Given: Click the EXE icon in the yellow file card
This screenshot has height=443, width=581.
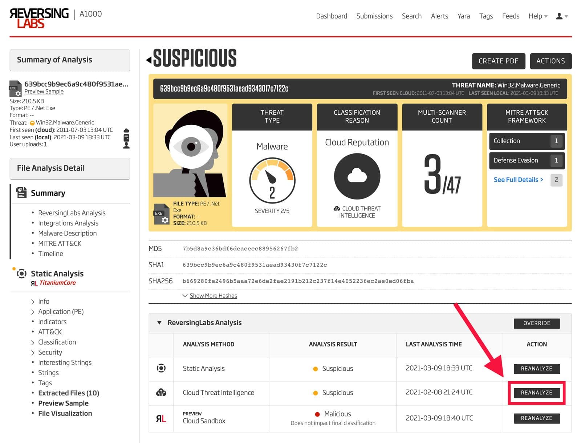Looking at the screenshot, I should (x=162, y=214).
